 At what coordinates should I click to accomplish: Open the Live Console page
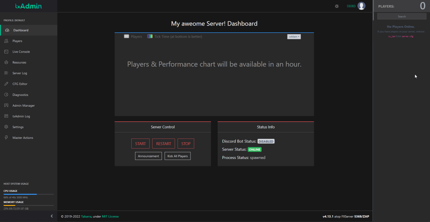point(29,52)
